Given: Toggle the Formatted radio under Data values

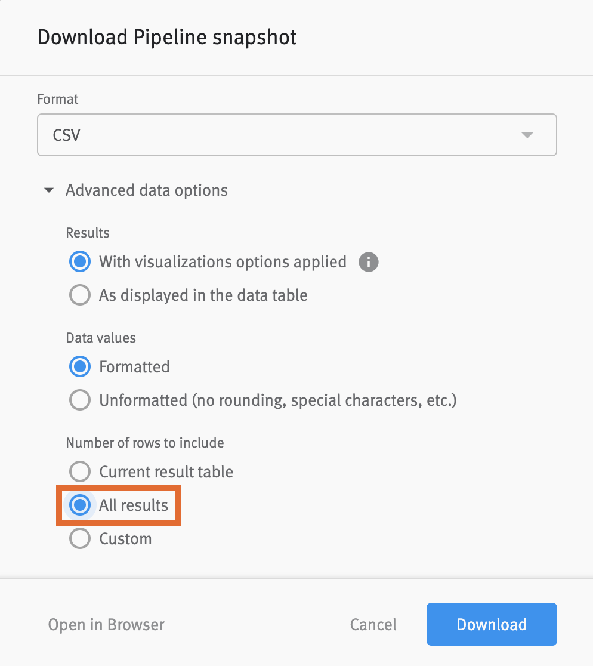Looking at the screenshot, I should (x=79, y=366).
